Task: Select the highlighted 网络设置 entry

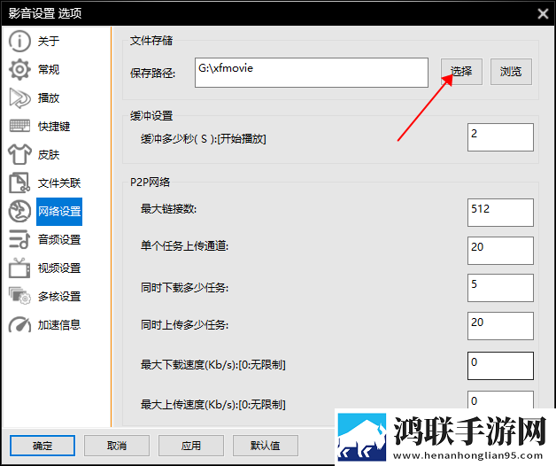Action: [x=59, y=212]
